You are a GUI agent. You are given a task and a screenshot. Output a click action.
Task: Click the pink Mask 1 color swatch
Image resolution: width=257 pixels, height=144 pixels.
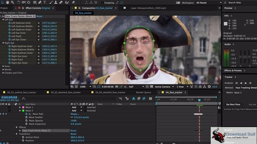click(23, 107)
